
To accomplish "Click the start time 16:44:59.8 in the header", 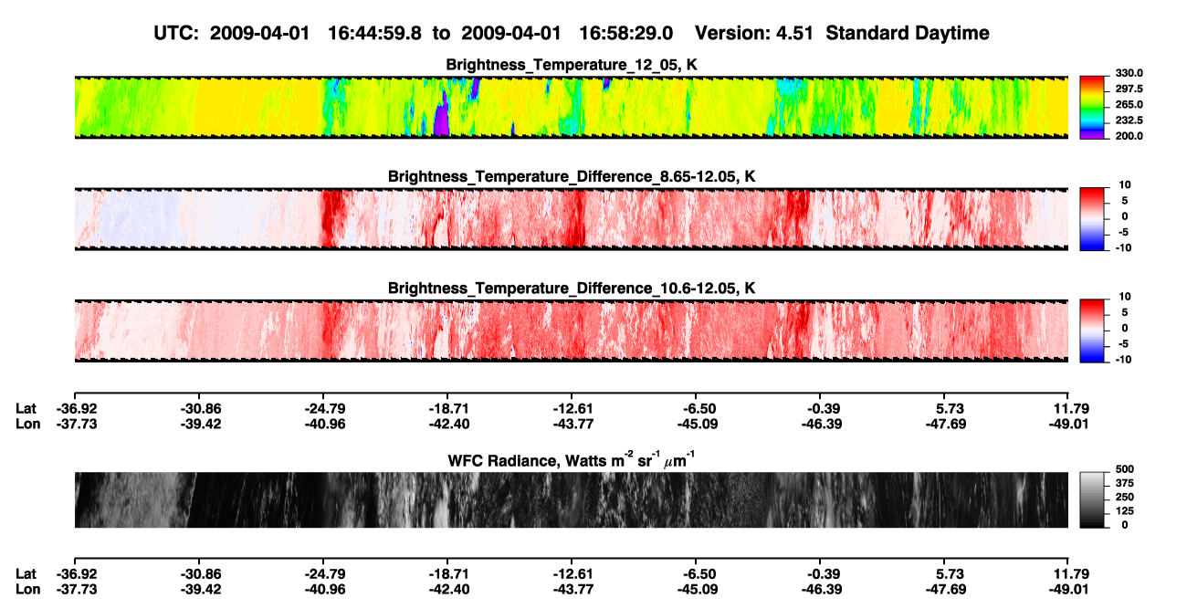I will click(x=376, y=33).
